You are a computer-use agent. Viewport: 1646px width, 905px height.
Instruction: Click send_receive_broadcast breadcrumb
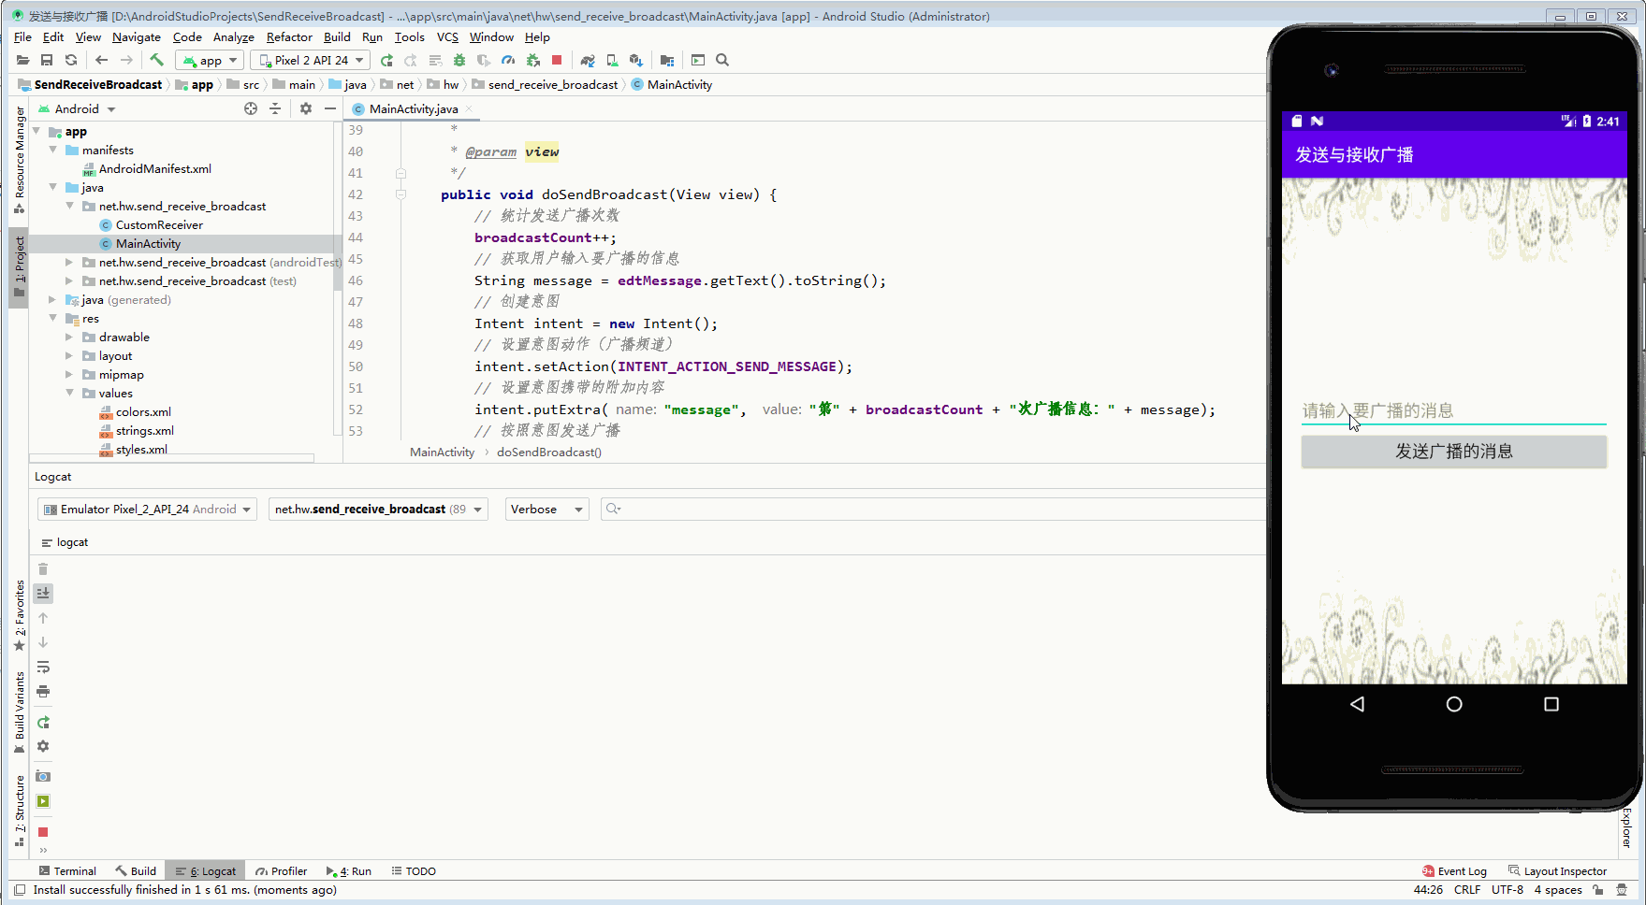[552, 84]
